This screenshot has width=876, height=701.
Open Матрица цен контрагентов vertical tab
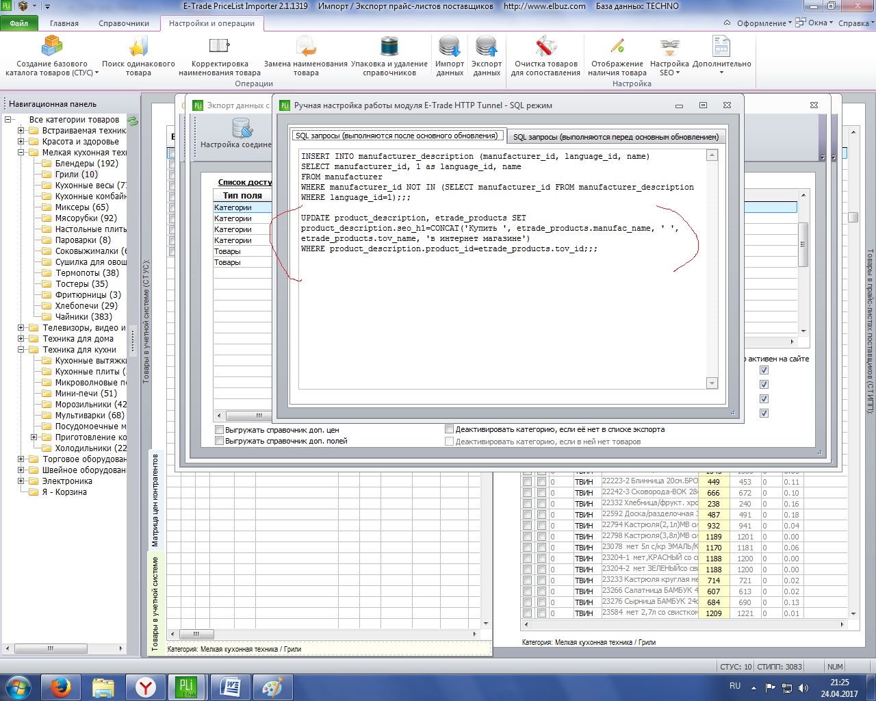[155, 499]
